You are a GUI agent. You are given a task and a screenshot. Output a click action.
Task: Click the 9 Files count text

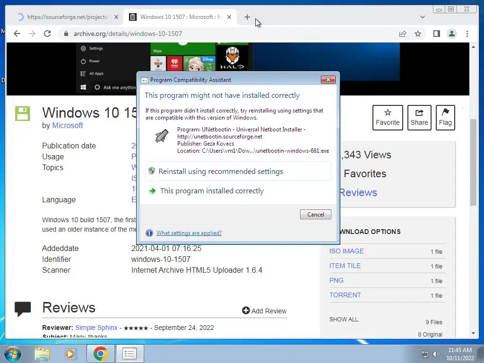[x=434, y=322]
